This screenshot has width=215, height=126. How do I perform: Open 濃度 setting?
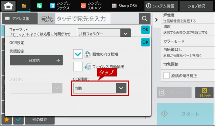(188, 29)
